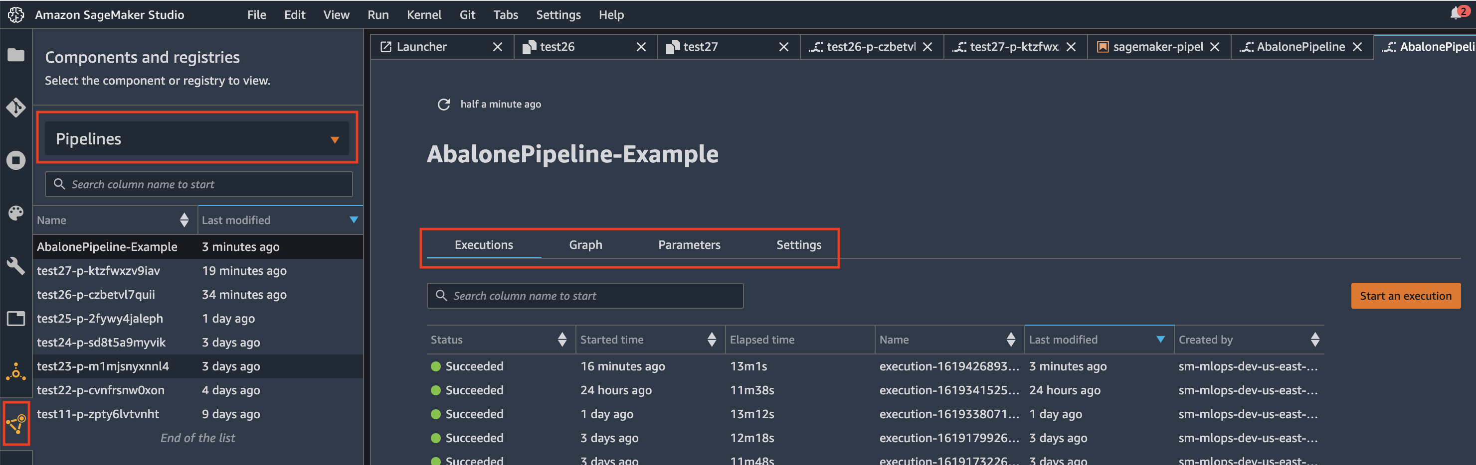Sort executions by Last modified arrow

coord(1161,339)
